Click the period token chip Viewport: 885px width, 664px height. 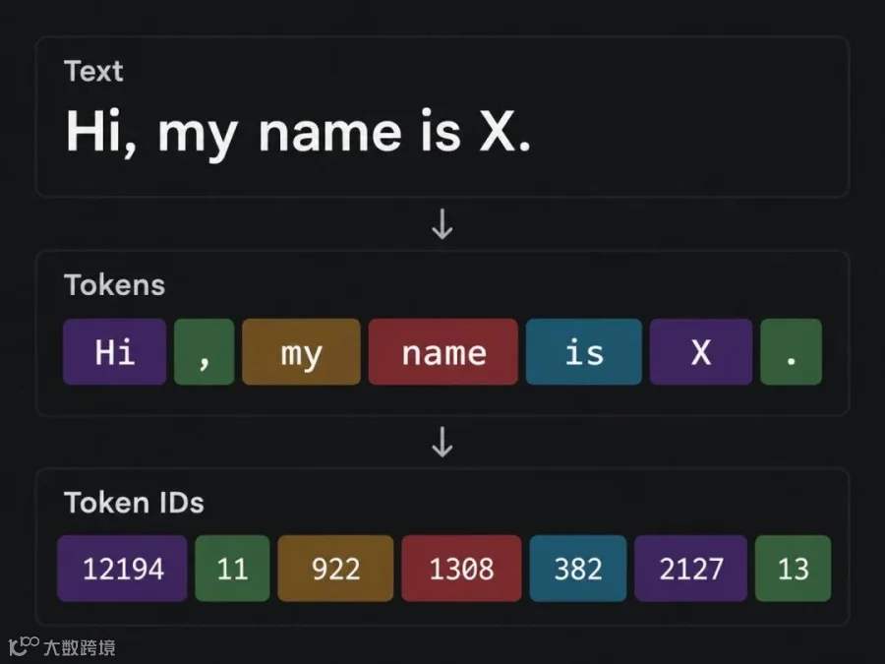[x=792, y=352]
